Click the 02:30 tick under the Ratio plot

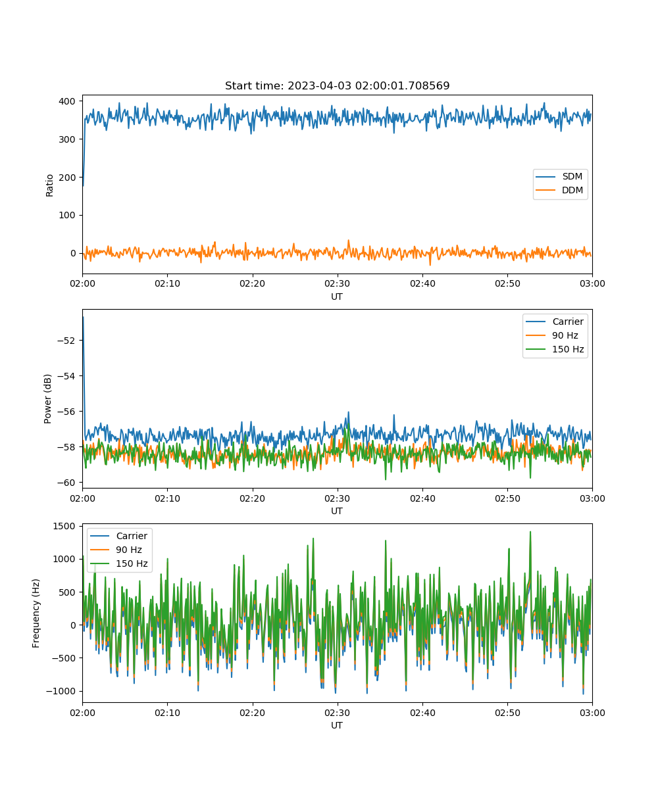[338, 283]
